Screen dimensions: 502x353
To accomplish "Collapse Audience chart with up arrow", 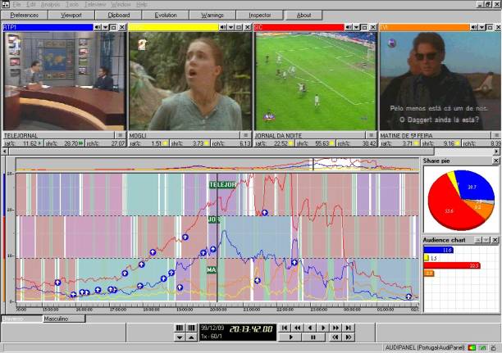I will (477, 240).
